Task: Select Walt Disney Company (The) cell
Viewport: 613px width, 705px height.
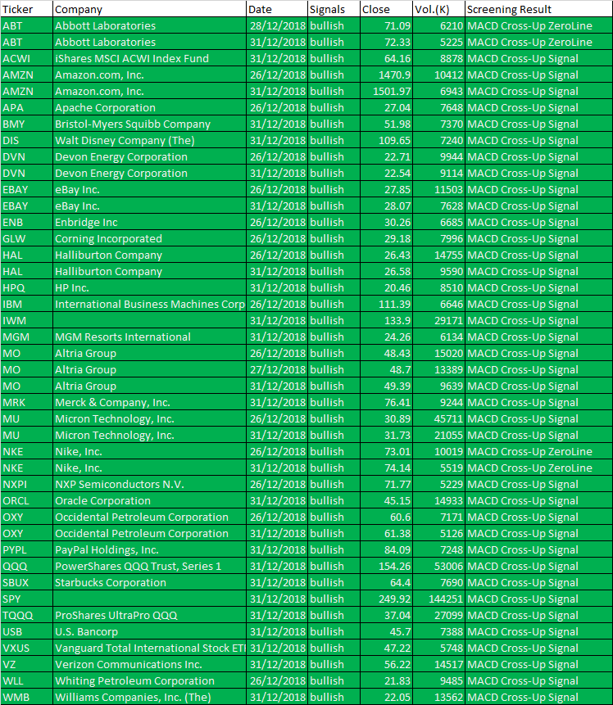Action: click(x=149, y=140)
